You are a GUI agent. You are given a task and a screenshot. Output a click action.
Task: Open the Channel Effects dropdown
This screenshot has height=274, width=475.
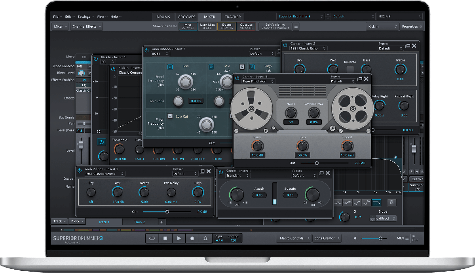[87, 27]
